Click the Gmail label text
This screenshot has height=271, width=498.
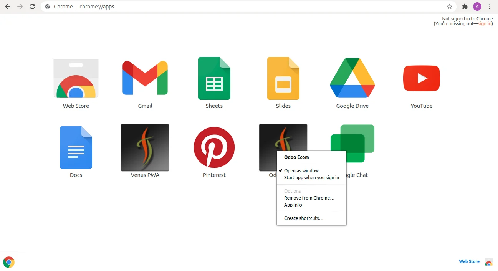(145, 106)
